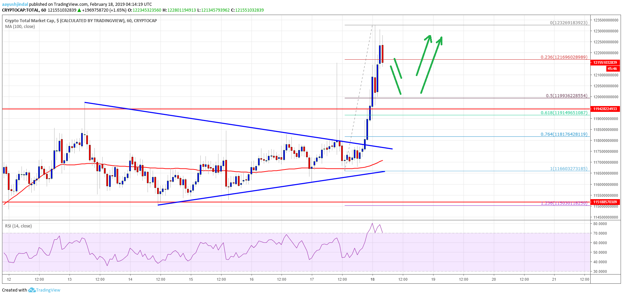Click the date label 18 on time axis

tap(373, 279)
